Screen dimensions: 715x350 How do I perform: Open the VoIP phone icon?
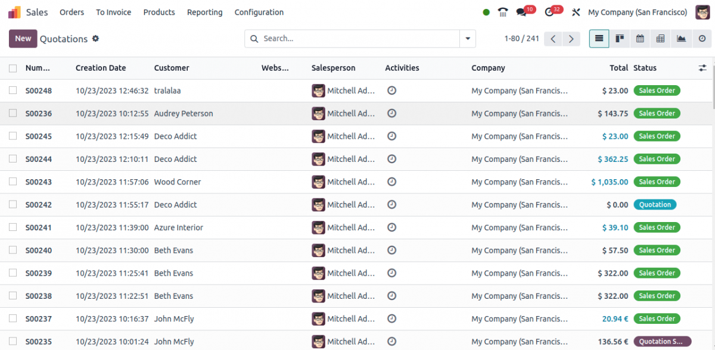pyautogui.click(x=503, y=12)
